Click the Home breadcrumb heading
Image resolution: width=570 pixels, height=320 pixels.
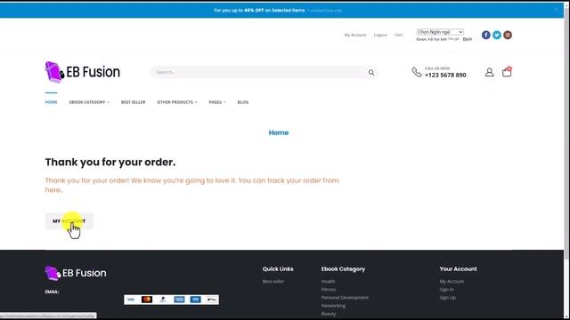tap(279, 132)
